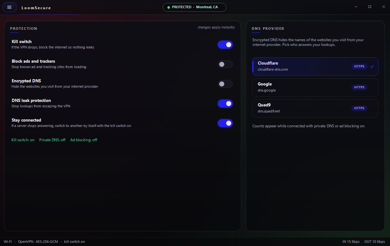Click the HTTPS badge on Quad9
This screenshot has width=390, height=246.
(359, 108)
